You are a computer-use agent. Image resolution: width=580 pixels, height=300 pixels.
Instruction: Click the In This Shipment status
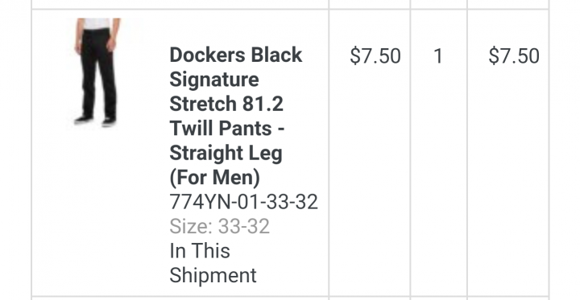pyautogui.click(x=213, y=263)
